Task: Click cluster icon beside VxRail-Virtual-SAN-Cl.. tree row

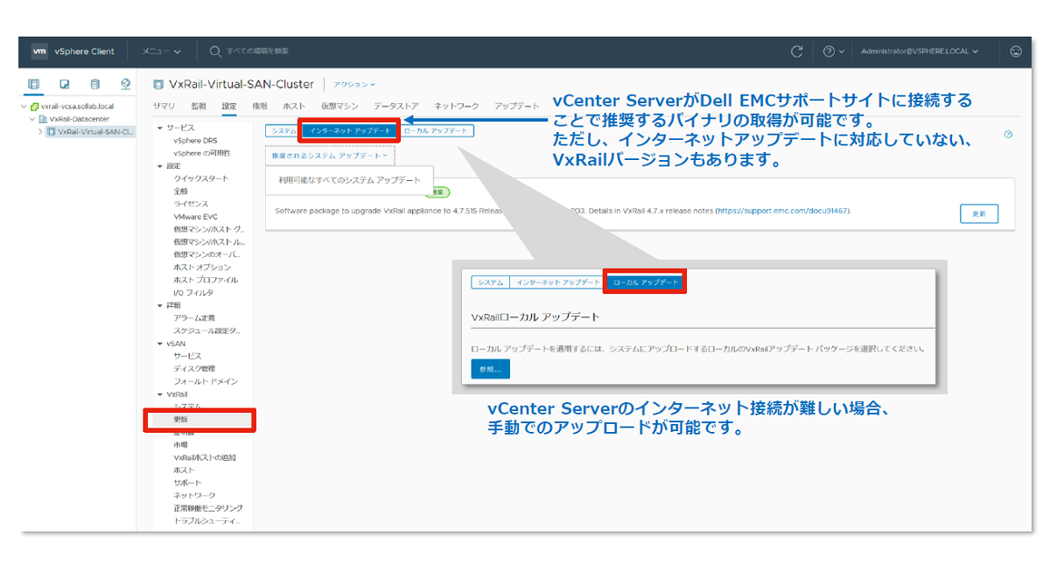Action: click(52, 132)
